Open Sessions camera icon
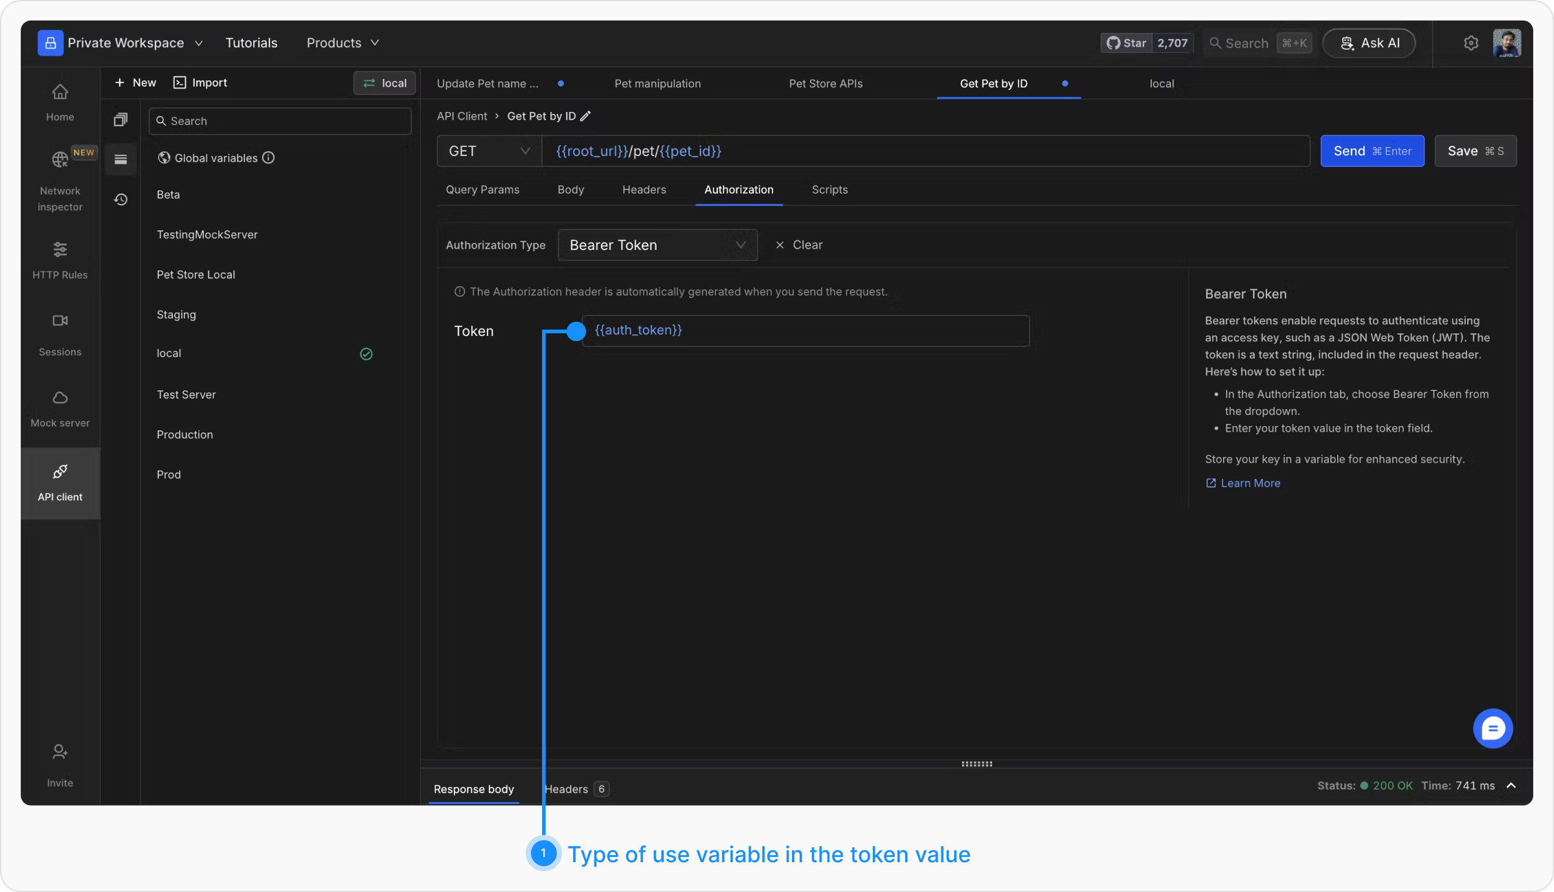Viewport: 1554px width, 892px height. click(60, 320)
